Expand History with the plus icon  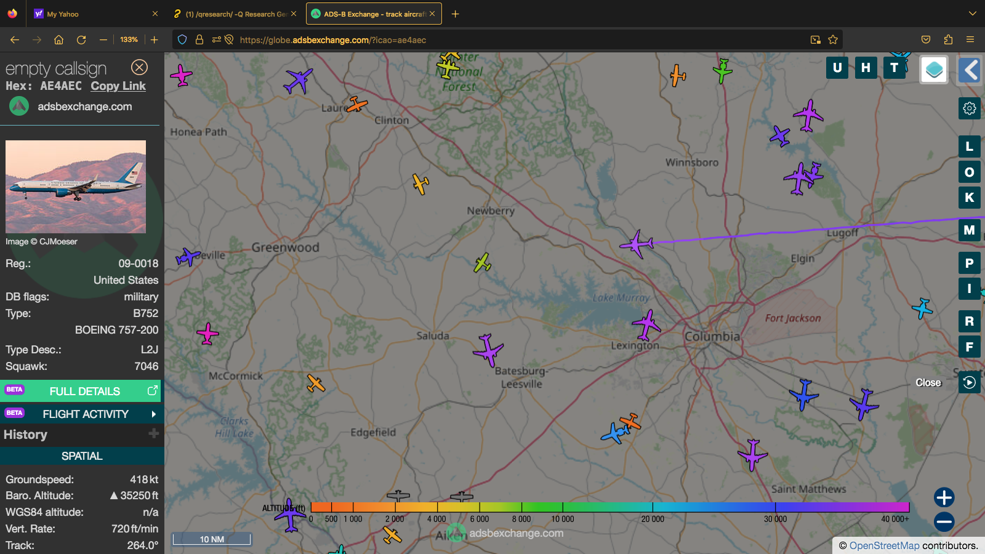(153, 434)
